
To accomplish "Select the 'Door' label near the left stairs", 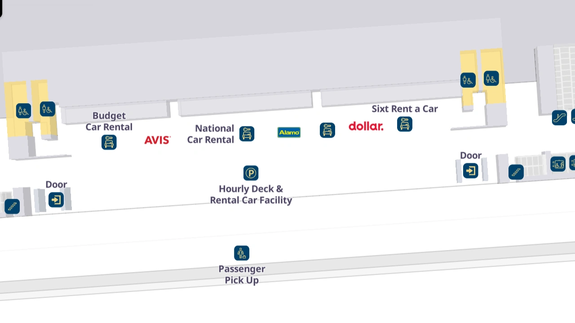I will coord(56,184).
